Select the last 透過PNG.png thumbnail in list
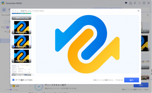Screen dimensions: 152x93 [x=22, y=56]
